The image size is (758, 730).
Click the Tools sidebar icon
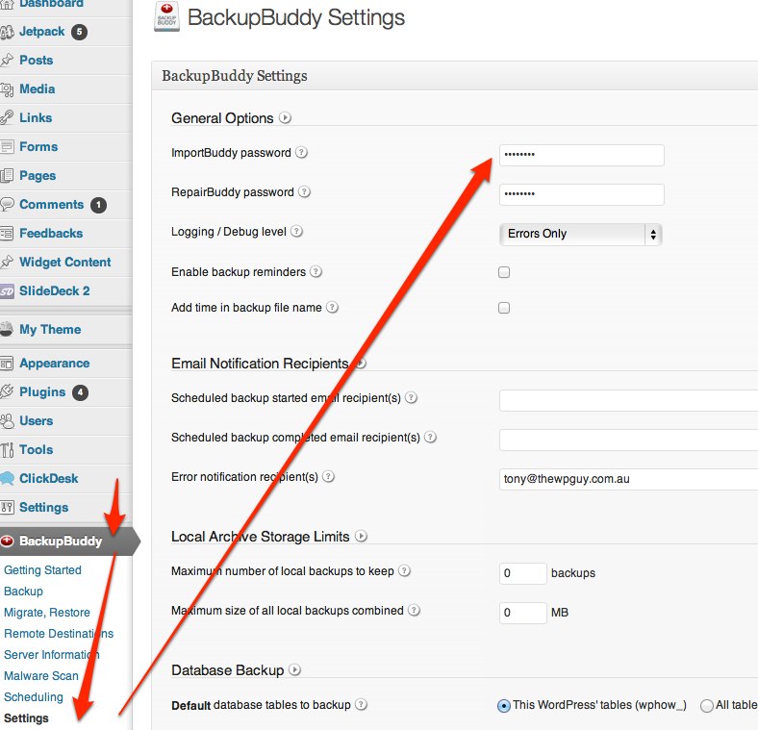(x=7, y=450)
